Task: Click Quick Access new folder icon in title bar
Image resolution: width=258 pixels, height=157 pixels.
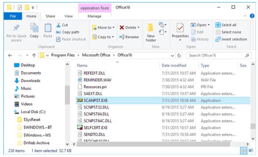Action: point(27,7)
